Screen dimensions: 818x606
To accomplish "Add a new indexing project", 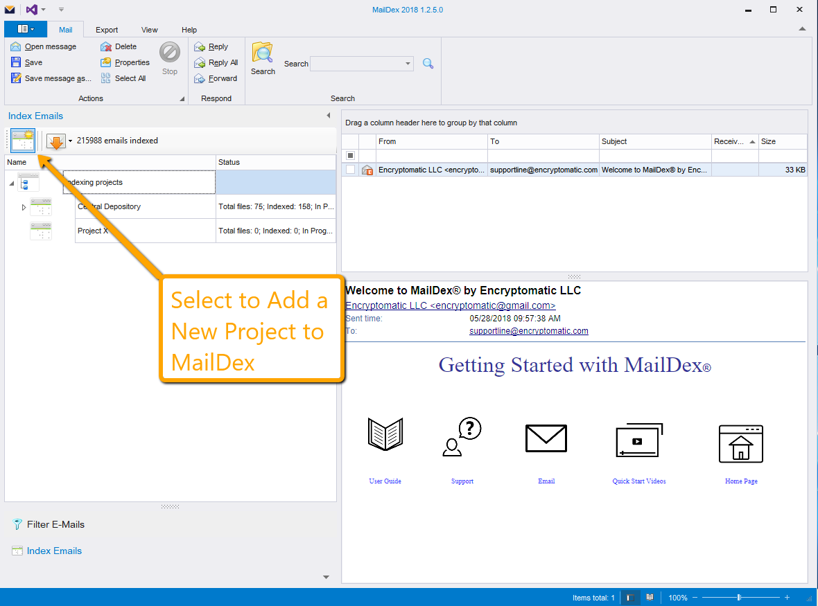I will pyautogui.click(x=23, y=141).
